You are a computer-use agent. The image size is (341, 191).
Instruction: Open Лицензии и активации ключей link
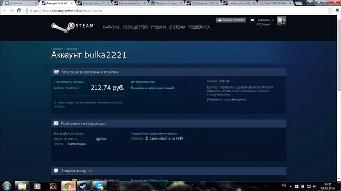point(152,88)
